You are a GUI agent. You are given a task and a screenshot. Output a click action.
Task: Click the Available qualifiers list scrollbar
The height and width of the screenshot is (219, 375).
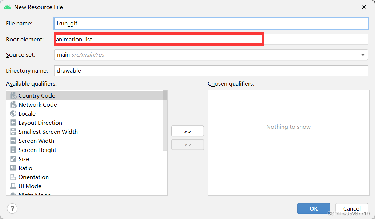click(165, 120)
